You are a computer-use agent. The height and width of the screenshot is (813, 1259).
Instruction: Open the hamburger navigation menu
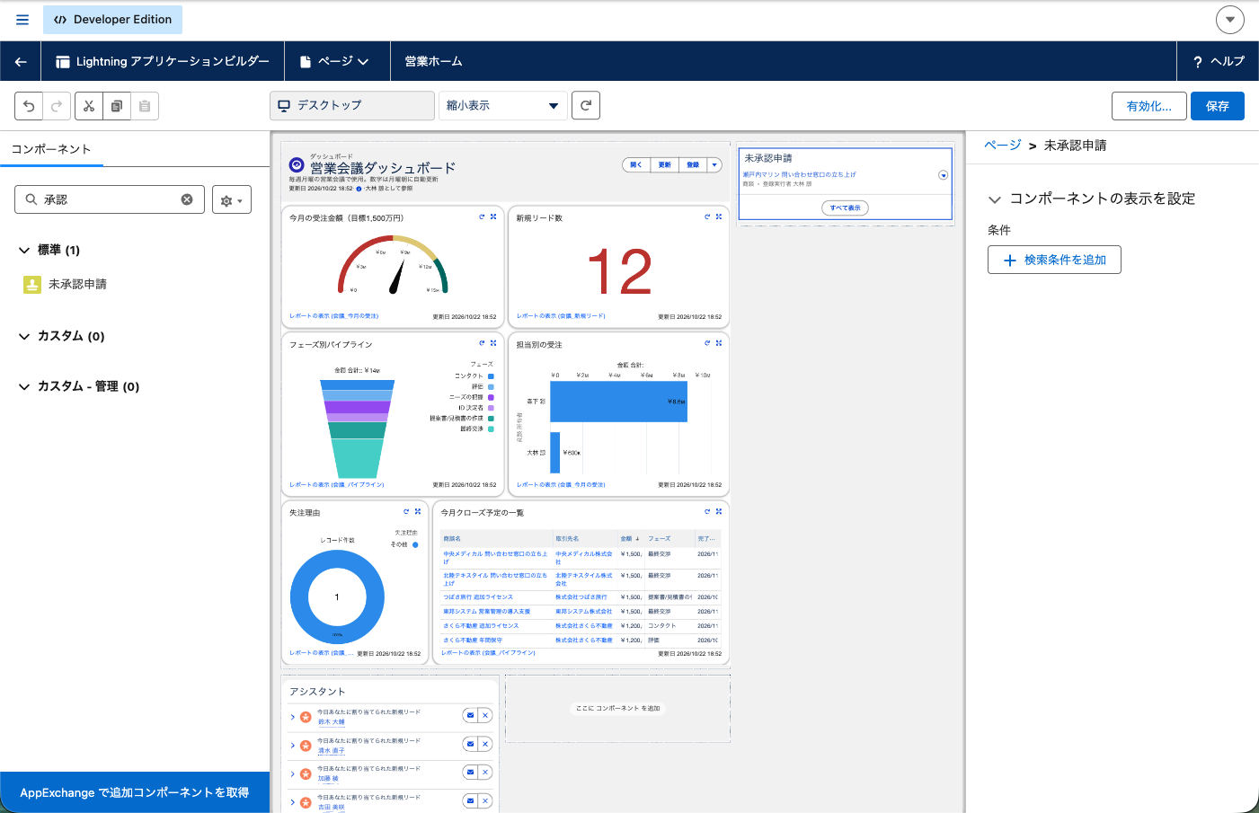pos(22,19)
